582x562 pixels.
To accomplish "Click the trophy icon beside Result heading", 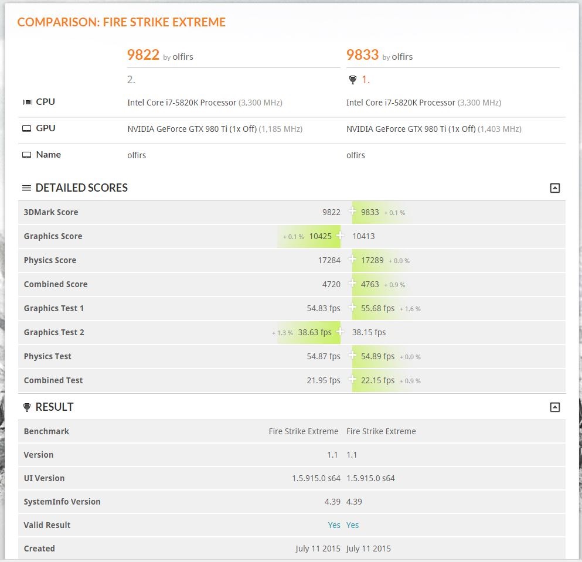I will (27, 407).
